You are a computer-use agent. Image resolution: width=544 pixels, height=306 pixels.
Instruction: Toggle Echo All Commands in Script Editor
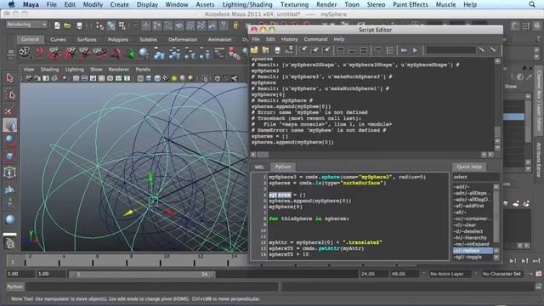pos(377,50)
